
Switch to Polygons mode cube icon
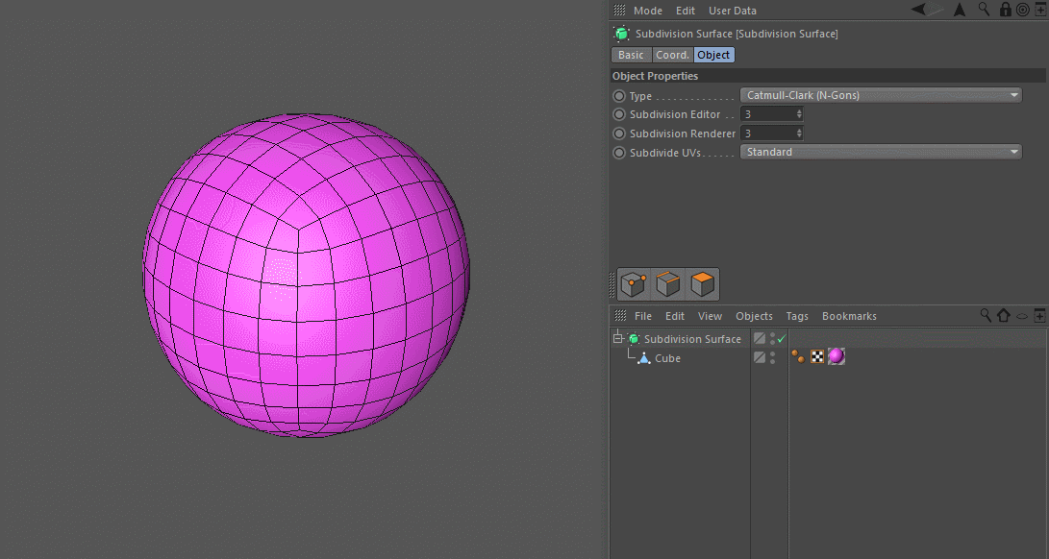click(703, 284)
